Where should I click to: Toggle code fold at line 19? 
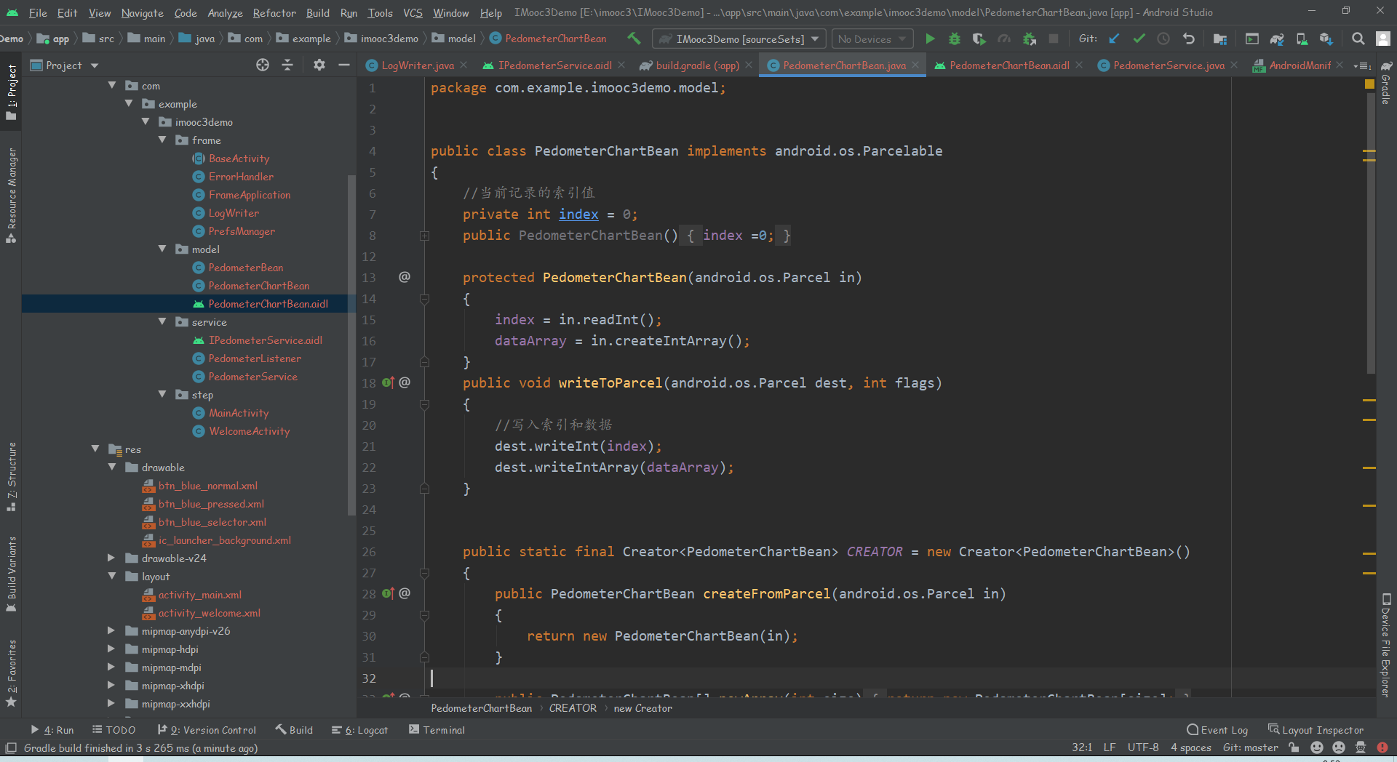point(424,404)
